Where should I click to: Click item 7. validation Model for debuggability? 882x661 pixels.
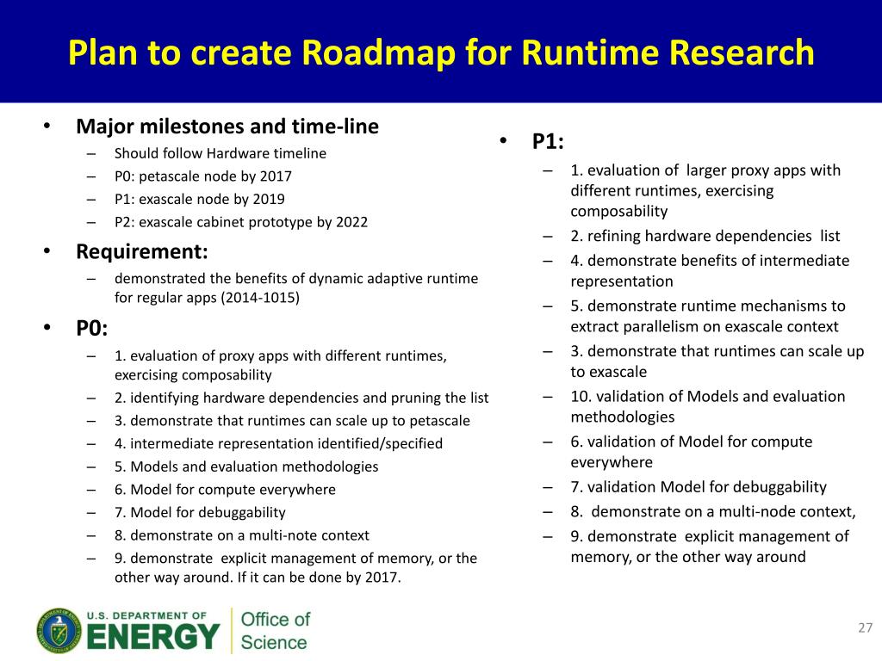click(x=699, y=487)
